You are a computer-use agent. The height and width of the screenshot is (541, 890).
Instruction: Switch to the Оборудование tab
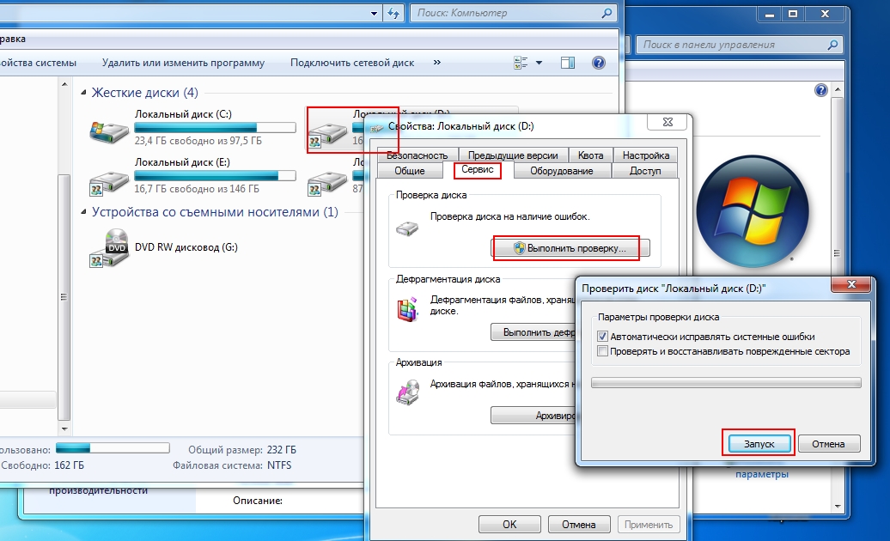pyautogui.click(x=561, y=171)
